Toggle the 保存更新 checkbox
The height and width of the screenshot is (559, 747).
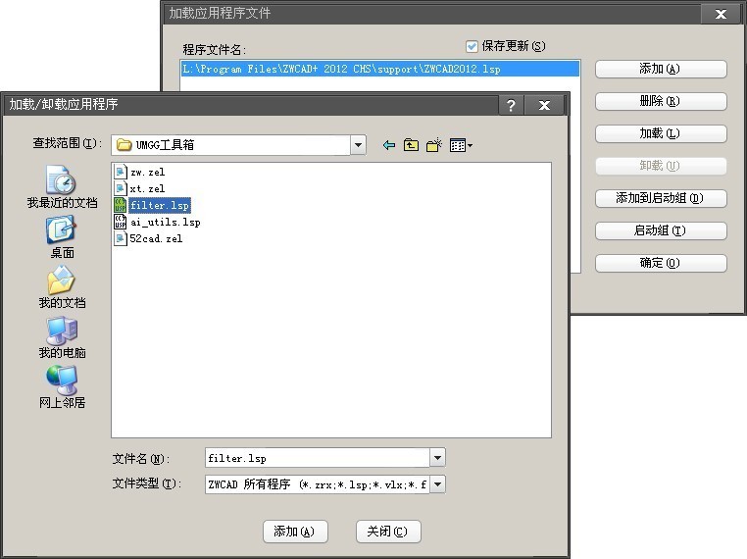(x=472, y=46)
